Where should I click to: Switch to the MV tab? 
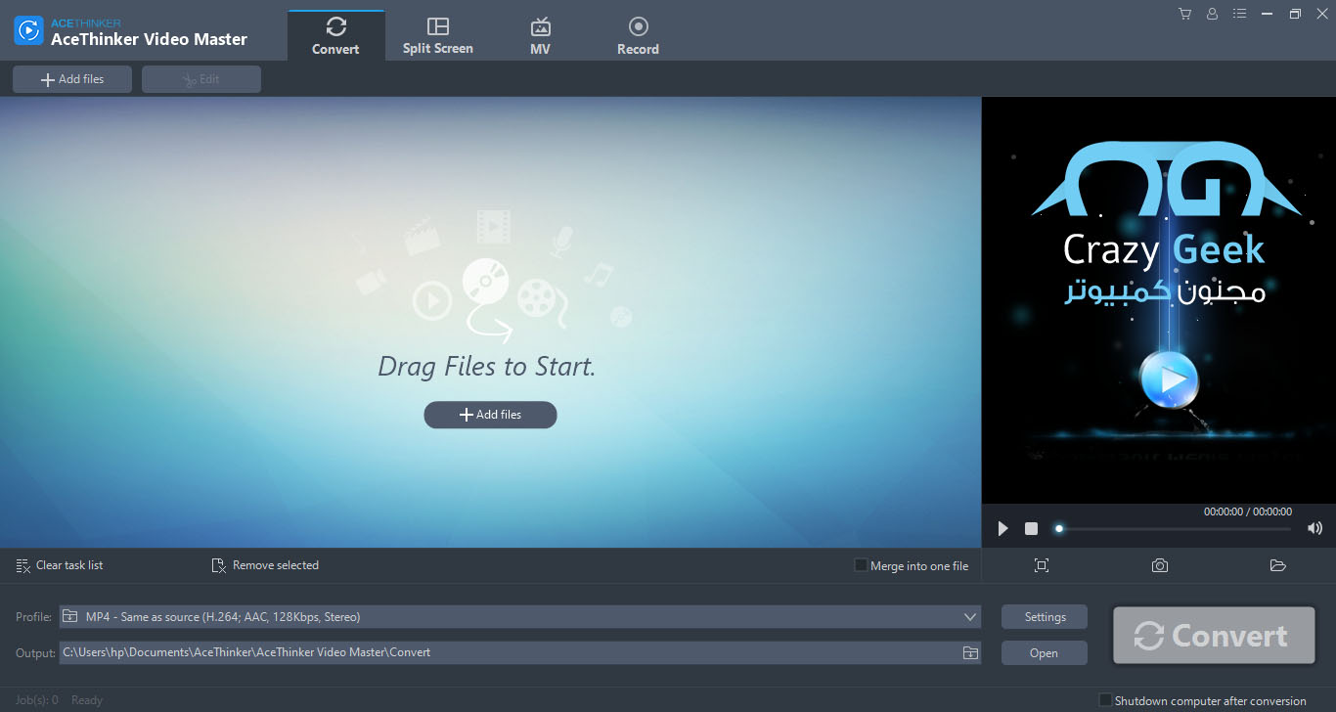(540, 35)
